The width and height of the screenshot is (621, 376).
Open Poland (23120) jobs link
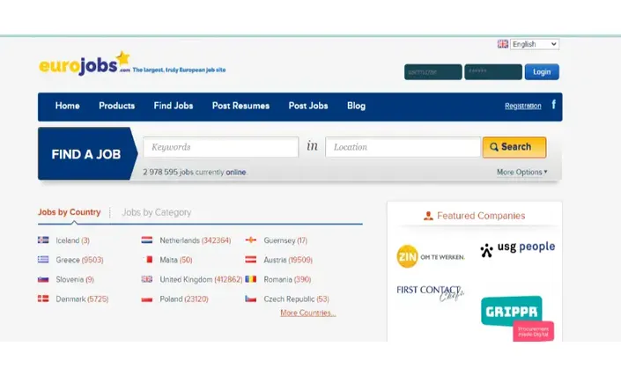pos(184,299)
